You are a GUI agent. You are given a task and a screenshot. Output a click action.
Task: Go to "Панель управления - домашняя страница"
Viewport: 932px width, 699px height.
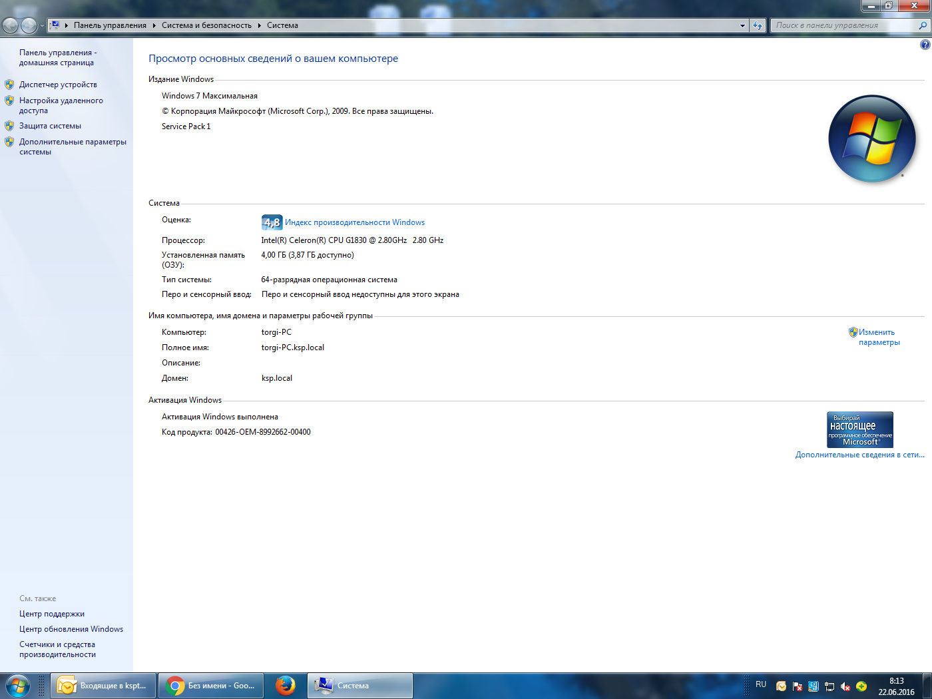click(x=58, y=57)
